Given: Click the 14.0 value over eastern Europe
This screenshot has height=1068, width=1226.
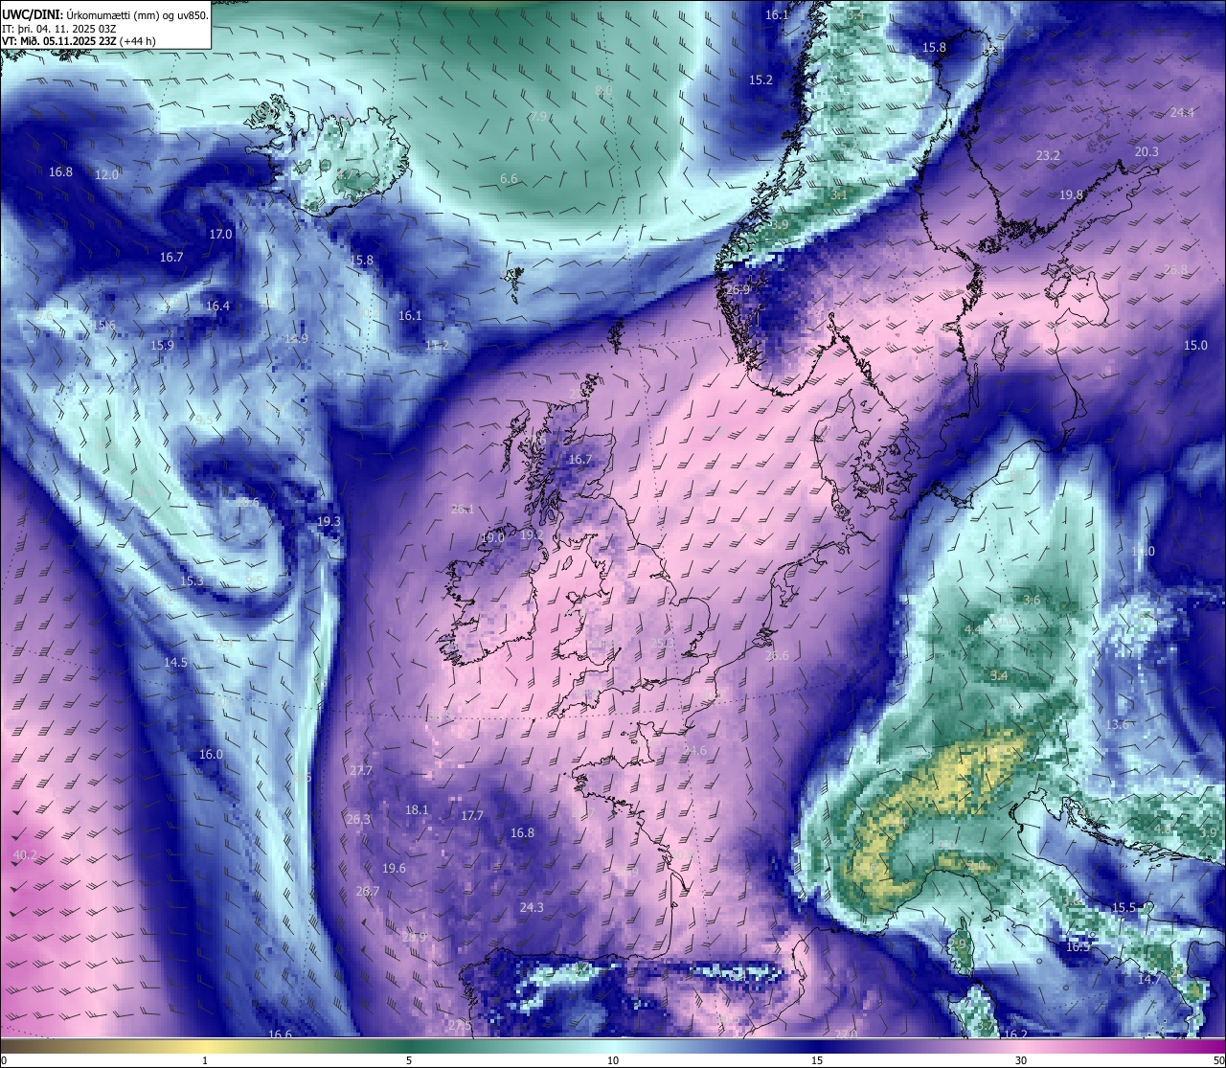Looking at the screenshot, I should (x=1143, y=552).
